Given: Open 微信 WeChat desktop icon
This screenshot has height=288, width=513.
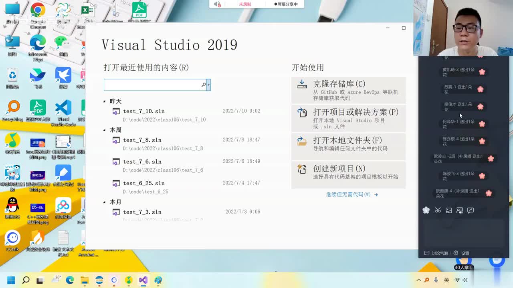Looking at the screenshot, I should coord(63,46).
